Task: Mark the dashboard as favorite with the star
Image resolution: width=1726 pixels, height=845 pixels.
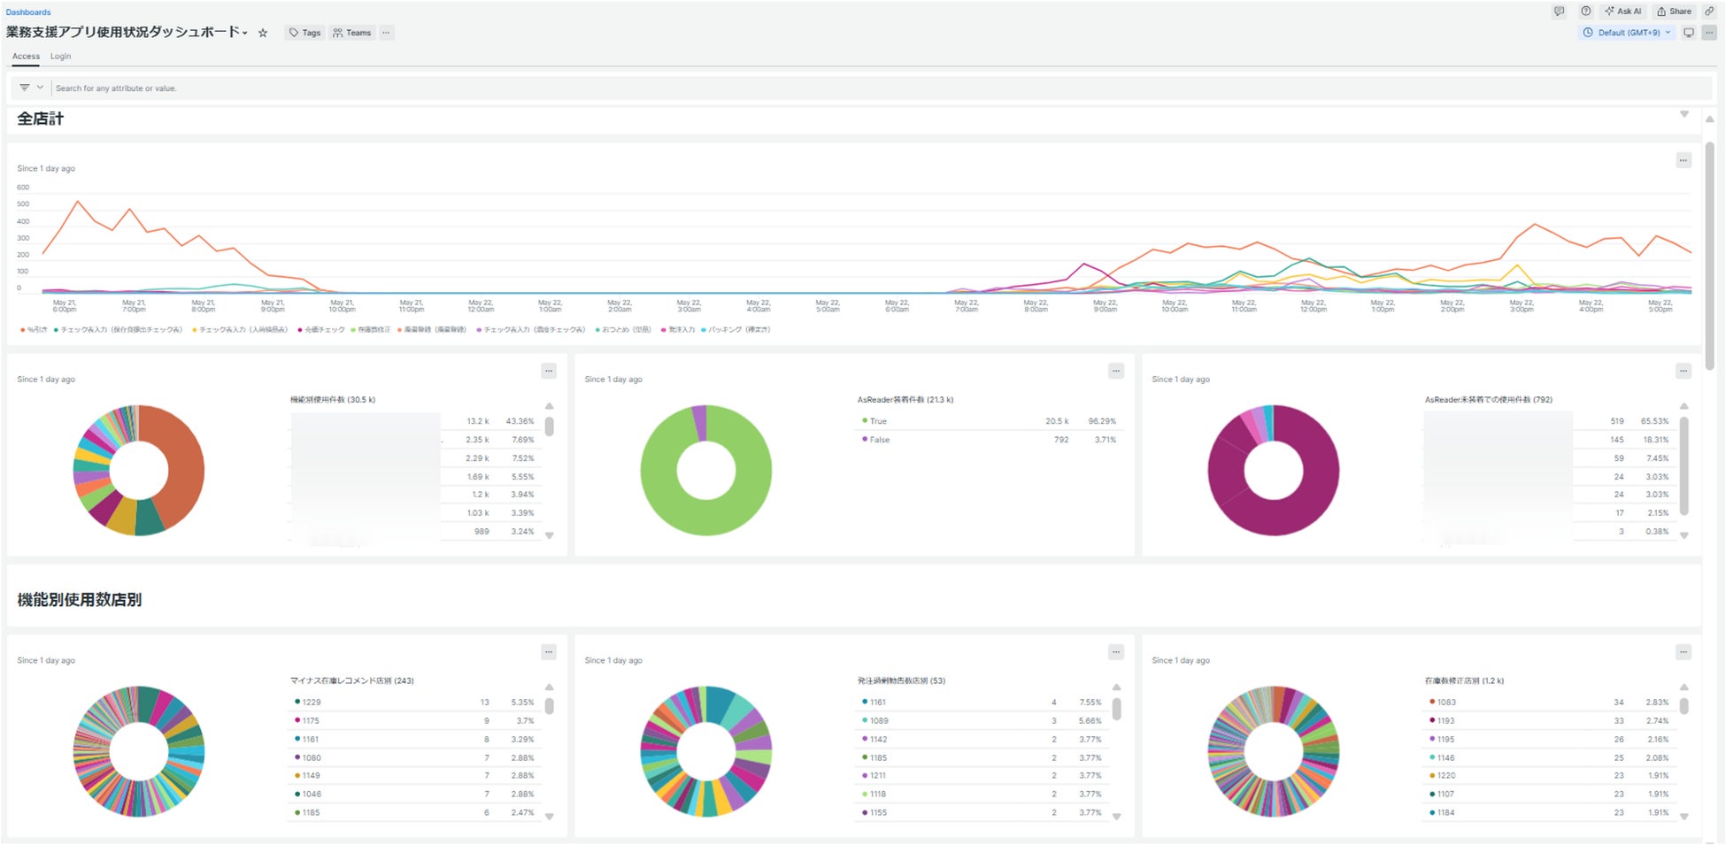Action: click(x=263, y=33)
